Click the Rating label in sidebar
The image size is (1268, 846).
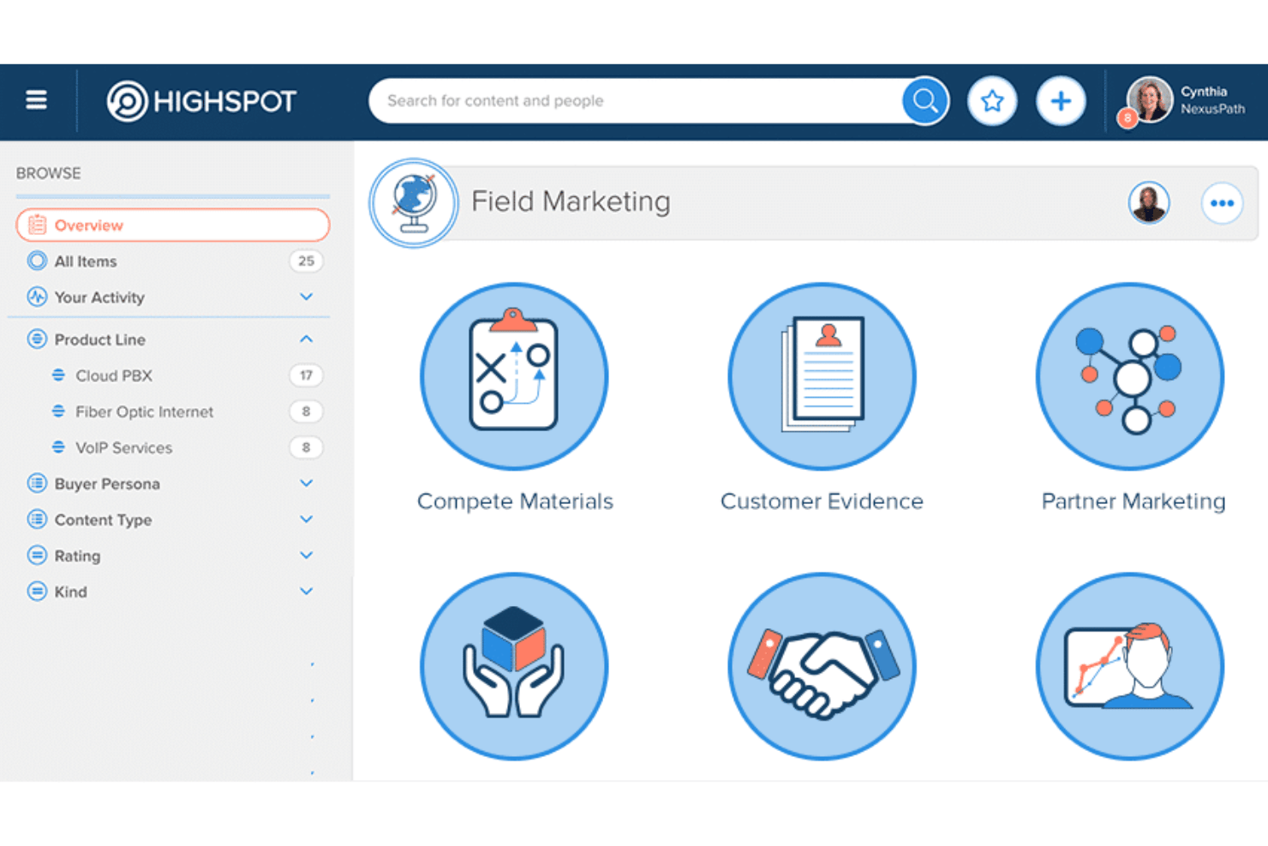[x=77, y=555]
